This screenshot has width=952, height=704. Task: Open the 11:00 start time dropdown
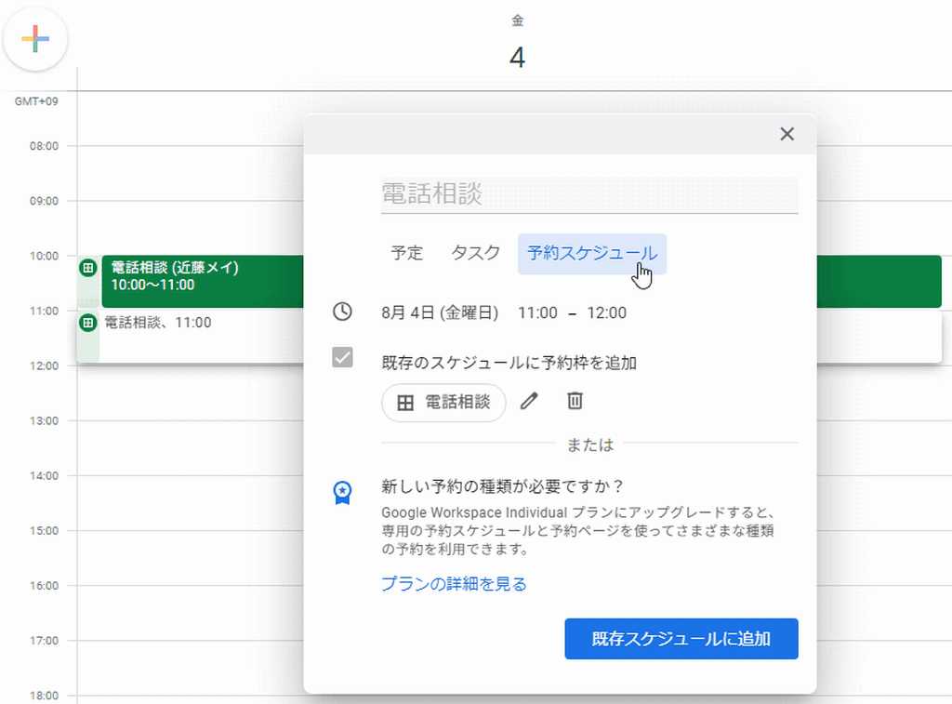537,312
